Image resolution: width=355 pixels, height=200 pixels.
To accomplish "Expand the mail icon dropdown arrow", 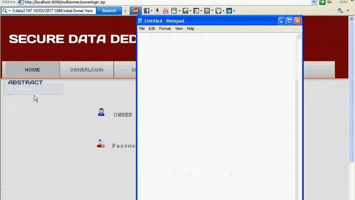I will (190, 11).
